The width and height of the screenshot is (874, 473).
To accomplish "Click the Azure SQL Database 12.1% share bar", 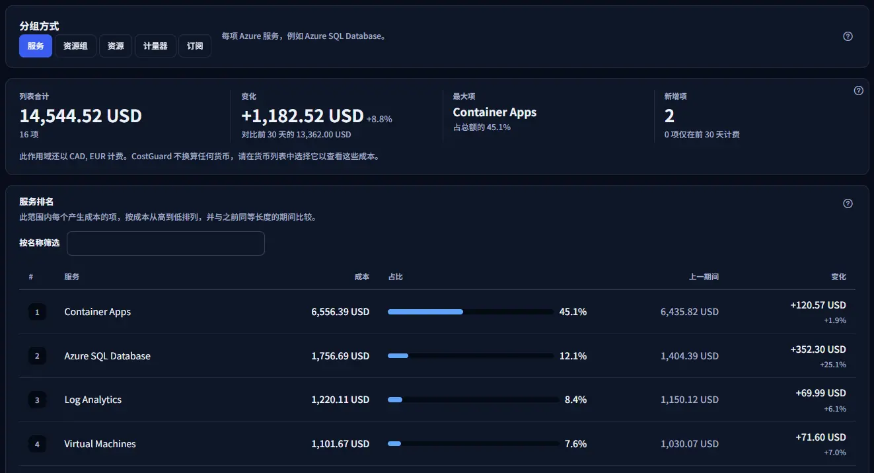I will (470, 356).
